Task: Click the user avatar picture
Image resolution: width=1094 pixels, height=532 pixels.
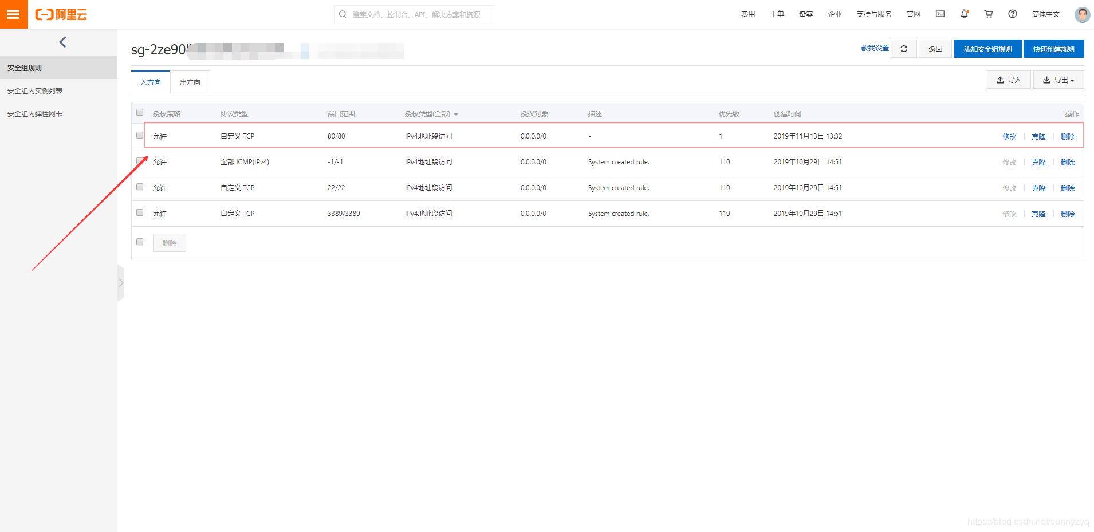Action: click(1081, 15)
